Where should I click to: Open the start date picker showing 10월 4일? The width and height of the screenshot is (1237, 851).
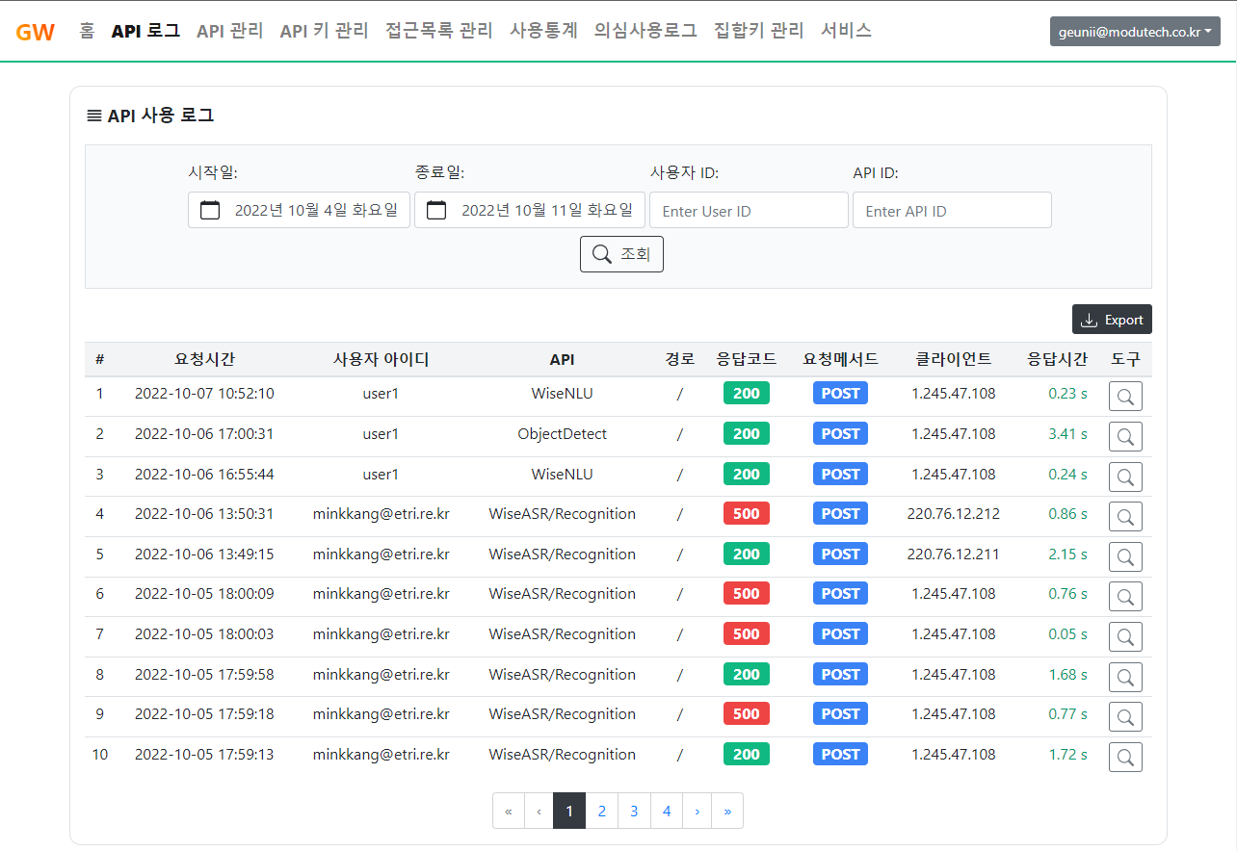(315, 210)
